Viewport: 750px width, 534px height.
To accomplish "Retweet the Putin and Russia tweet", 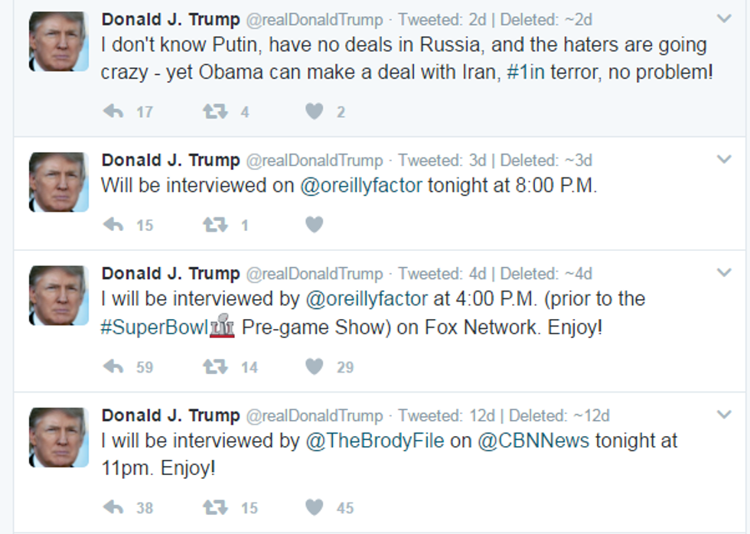I will (x=215, y=112).
